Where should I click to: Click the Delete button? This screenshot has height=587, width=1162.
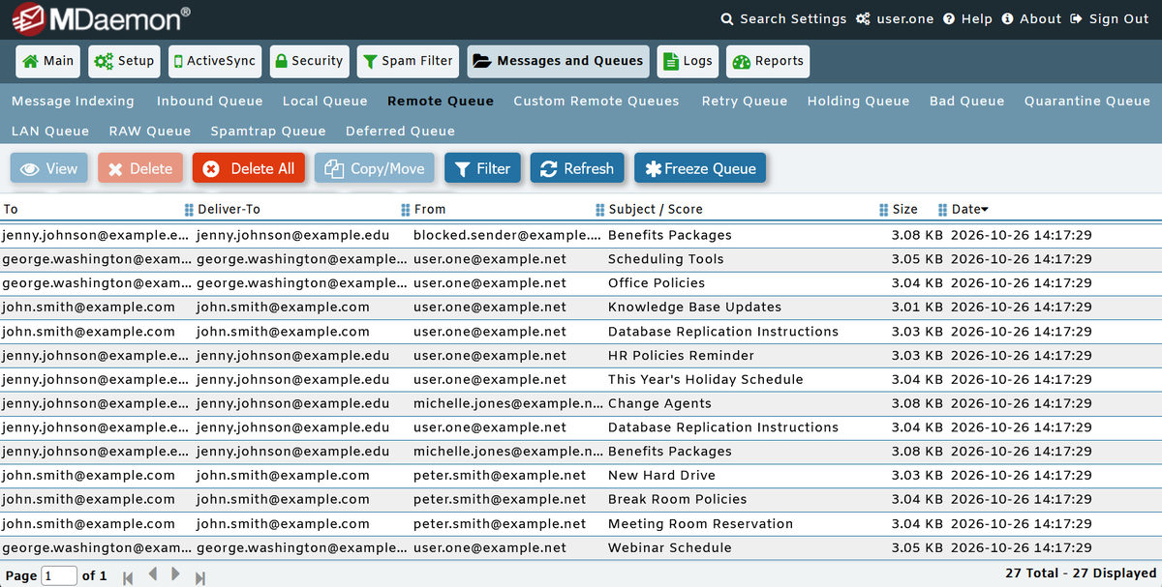(140, 168)
